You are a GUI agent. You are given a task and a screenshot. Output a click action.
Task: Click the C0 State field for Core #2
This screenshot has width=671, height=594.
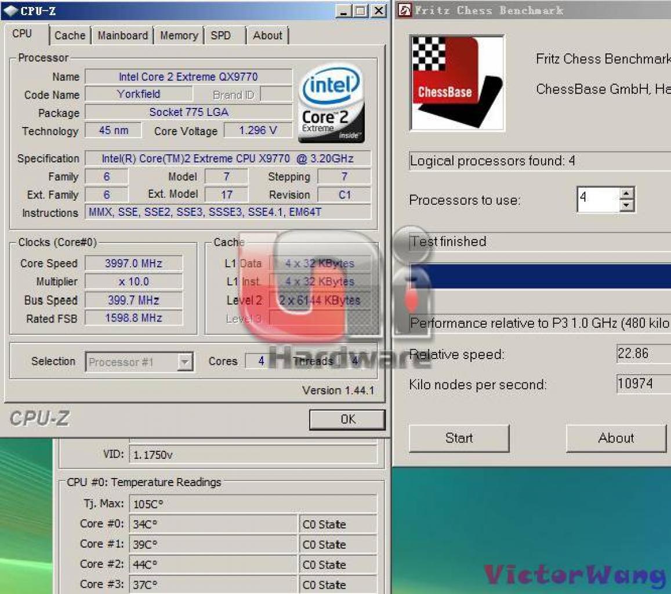click(x=338, y=564)
